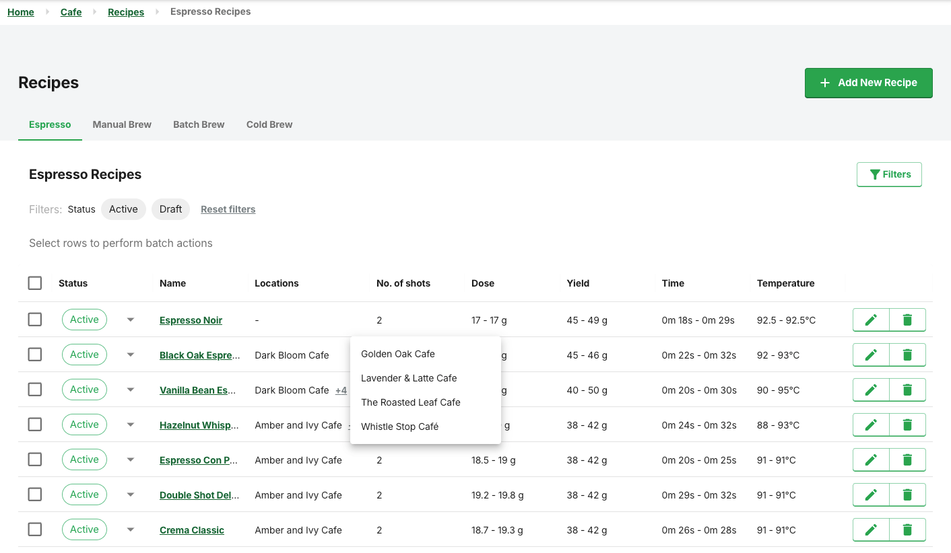Delete Espresso Con Panna with trash icon

coord(907,460)
